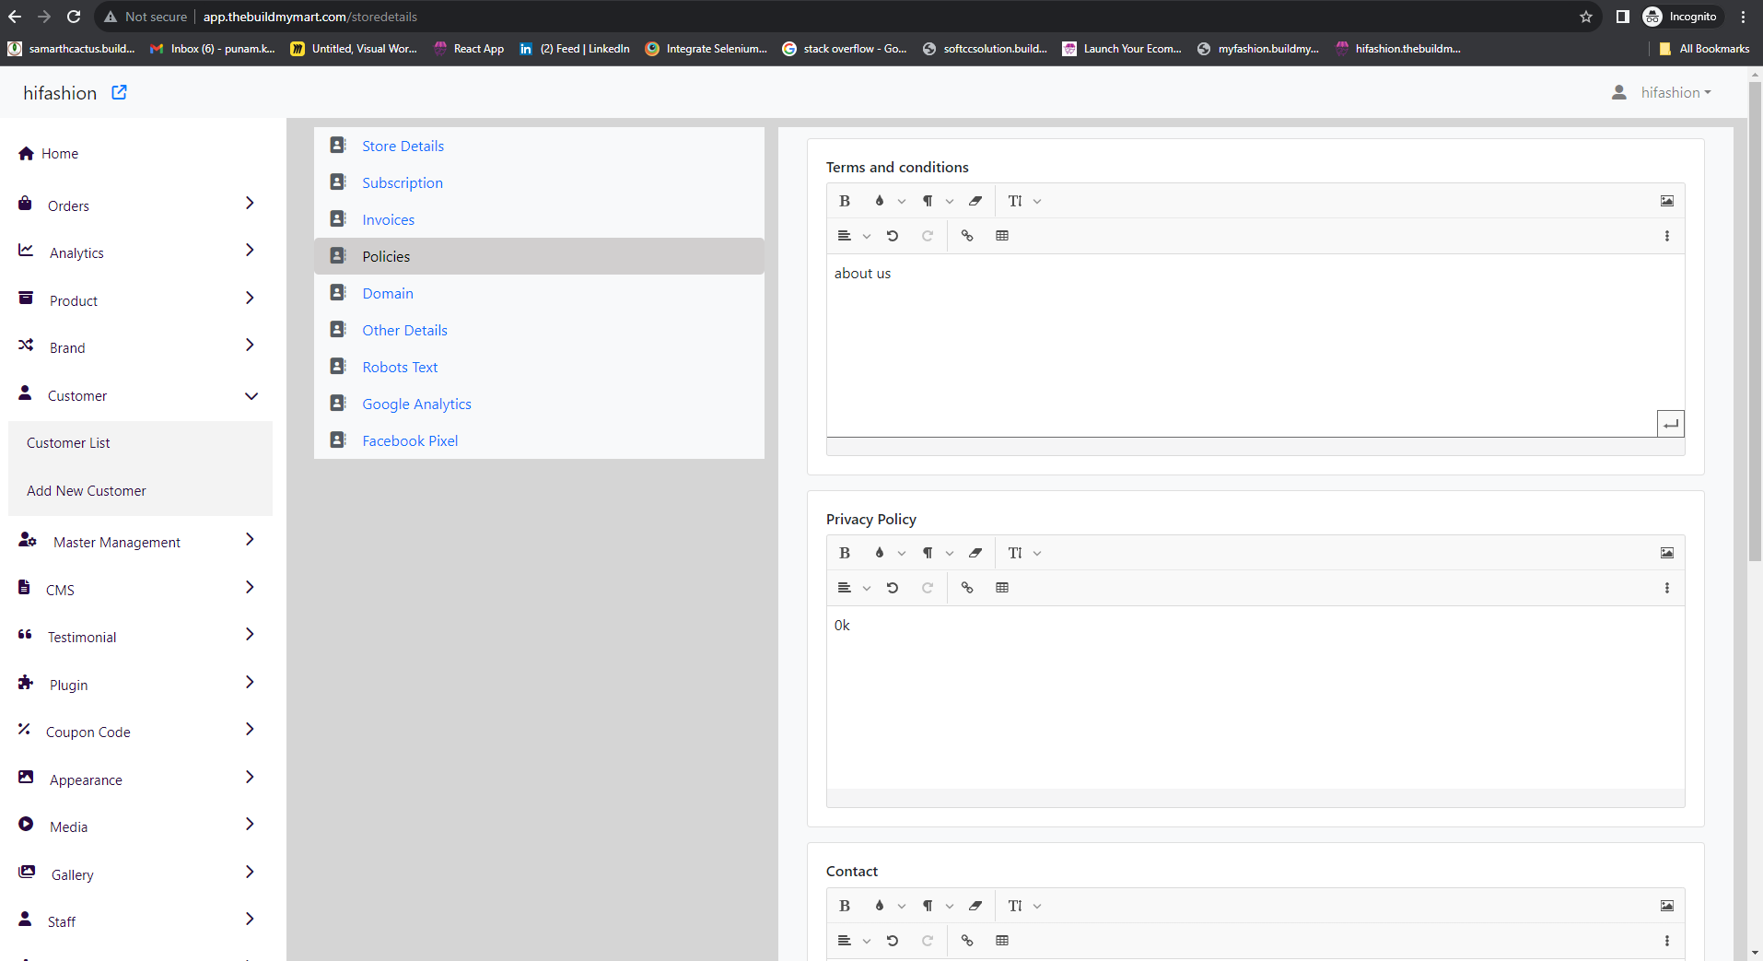Open more options in Terms and conditions toolbar
This screenshot has height=961, width=1763.
point(1667,236)
